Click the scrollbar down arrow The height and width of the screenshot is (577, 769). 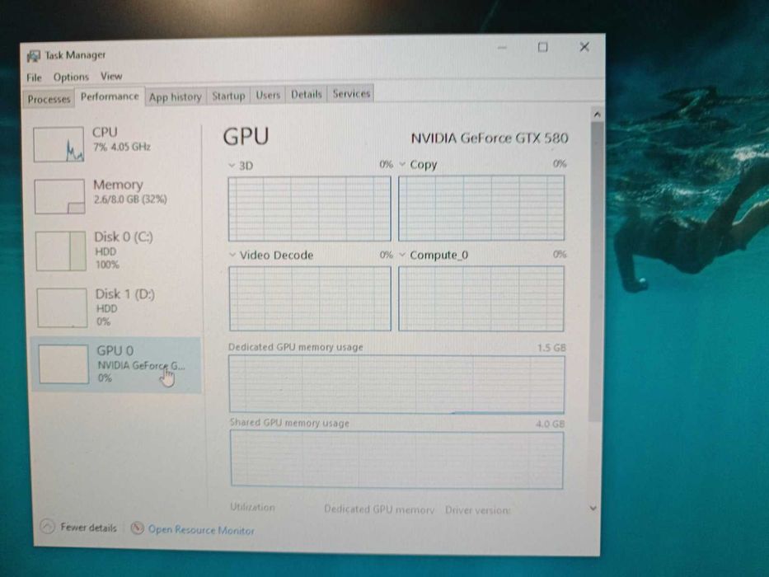tap(593, 509)
